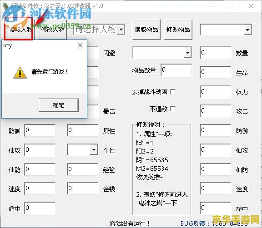
Task: Open the 请选择人物 dropdown
Action: (x=121, y=30)
